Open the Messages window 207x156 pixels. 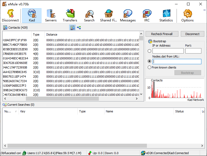pyautogui.click(x=128, y=16)
